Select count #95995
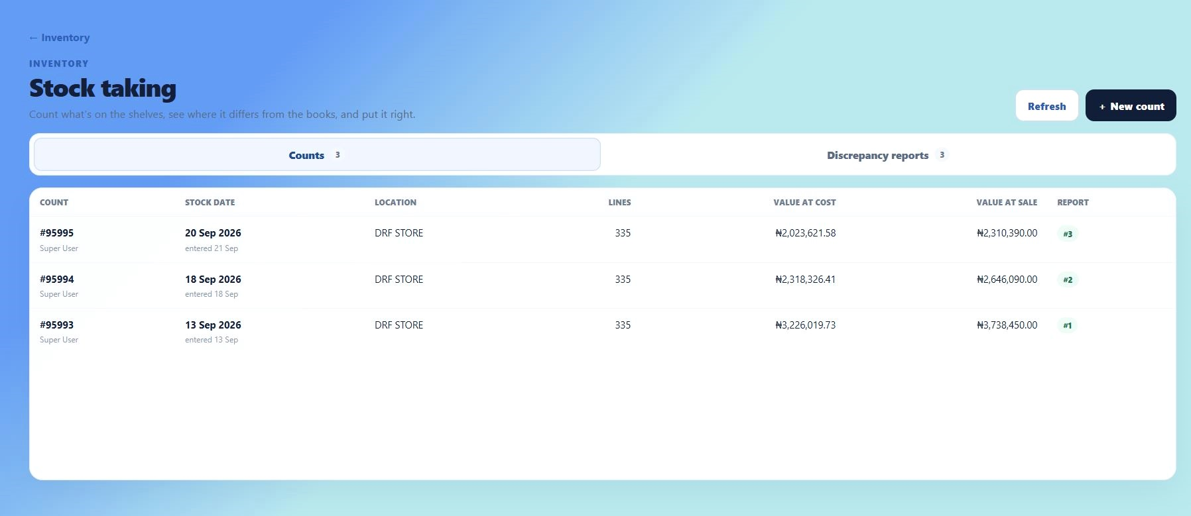 click(57, 233)
